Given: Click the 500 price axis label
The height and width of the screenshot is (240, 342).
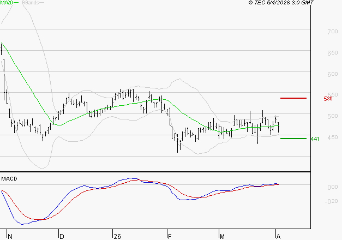Looking at the screenshot, I should pyautogui.click(x=332, y=116).
